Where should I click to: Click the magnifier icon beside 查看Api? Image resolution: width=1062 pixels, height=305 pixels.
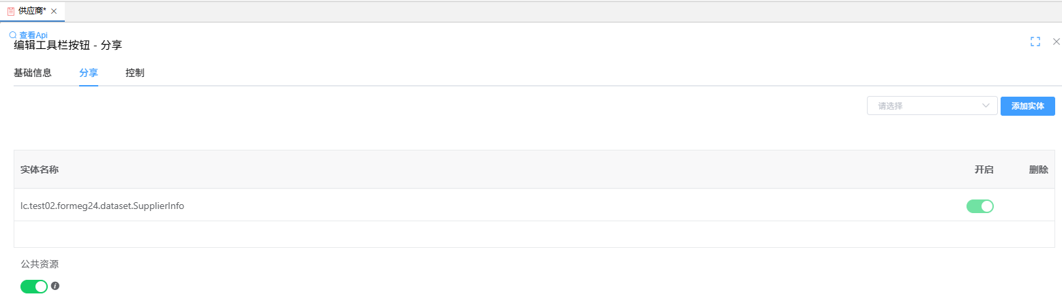(12, 35)
